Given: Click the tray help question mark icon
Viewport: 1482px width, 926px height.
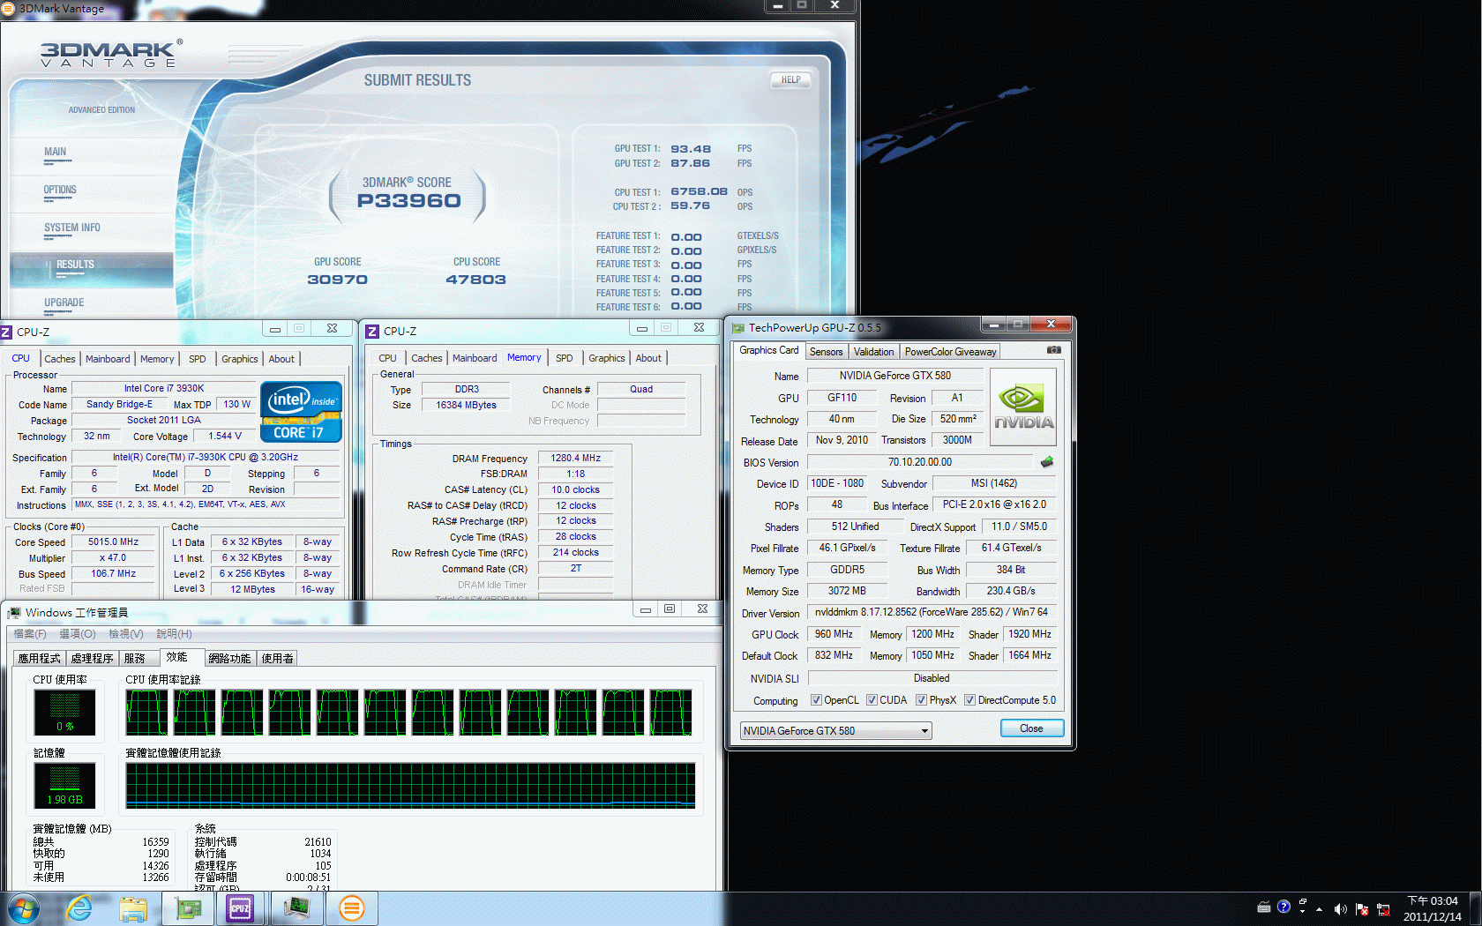Looking at the screenshot, I should 1284,907.
